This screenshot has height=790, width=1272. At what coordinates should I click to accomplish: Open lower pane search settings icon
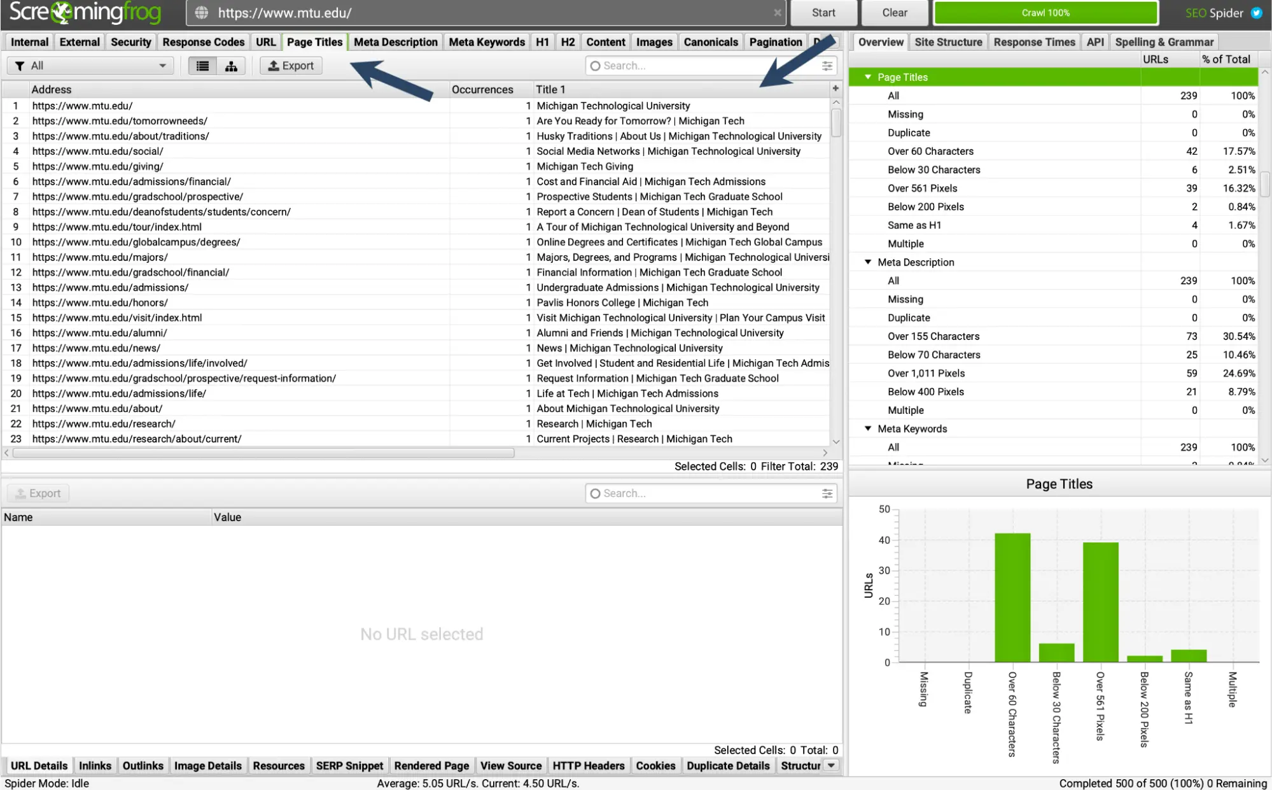click(827, 493)
